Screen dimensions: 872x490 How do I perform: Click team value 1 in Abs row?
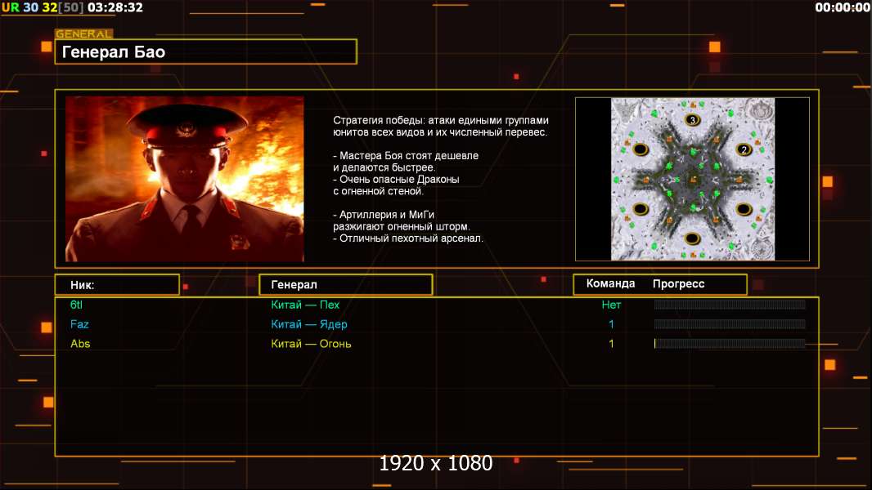pyautogui.click(x=611, y=344)
